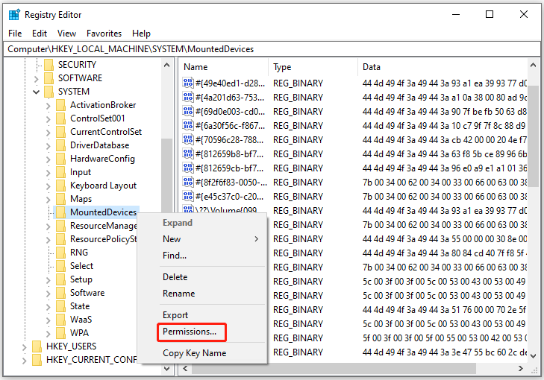Click the SYSTEM folder icon

49,92
